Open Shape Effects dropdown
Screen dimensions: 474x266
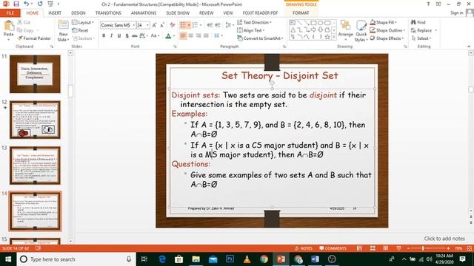click(387, 38)
